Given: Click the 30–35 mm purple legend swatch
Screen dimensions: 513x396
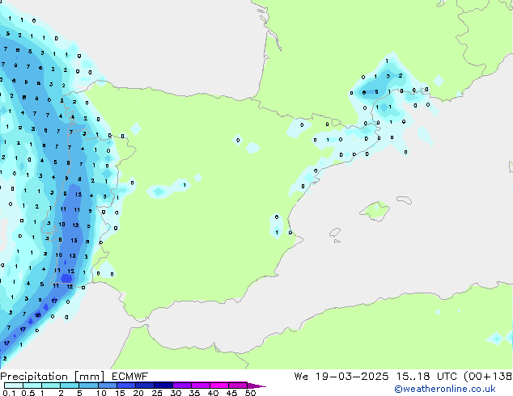Looking at the screenshot, I should coord(181,385).
